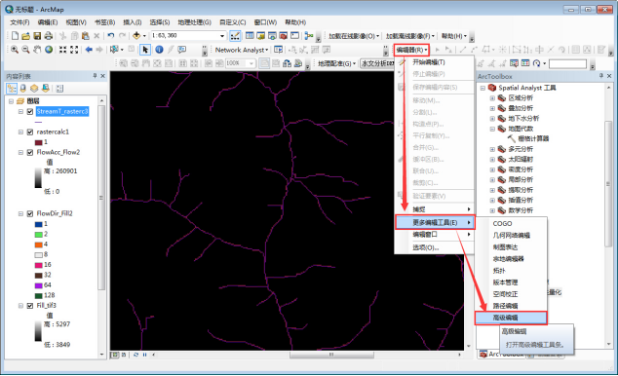Click the Print icon
The image size is (618, 376).
tap(49, 36)
